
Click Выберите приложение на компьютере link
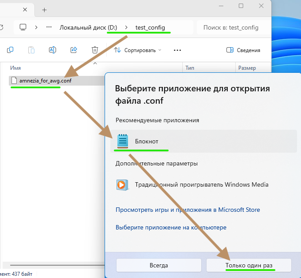tap(171, 227)
